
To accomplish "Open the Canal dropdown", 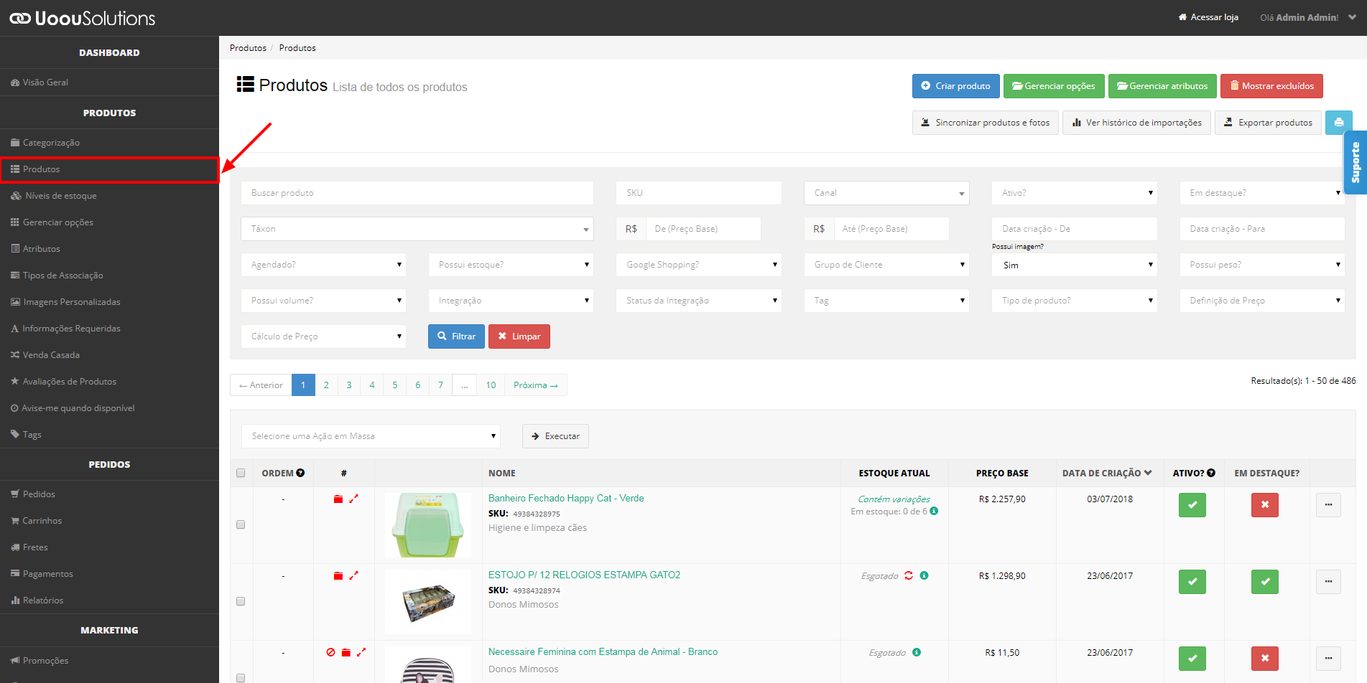I will pos(886,193).
